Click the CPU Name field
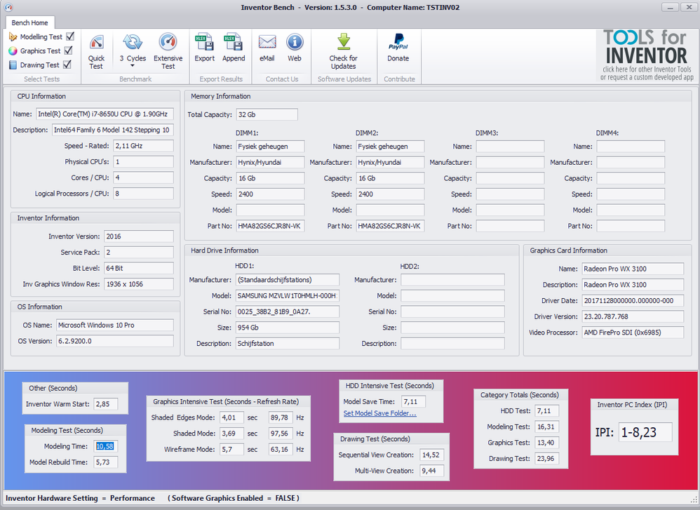700x510 pixels. point(105,114)
